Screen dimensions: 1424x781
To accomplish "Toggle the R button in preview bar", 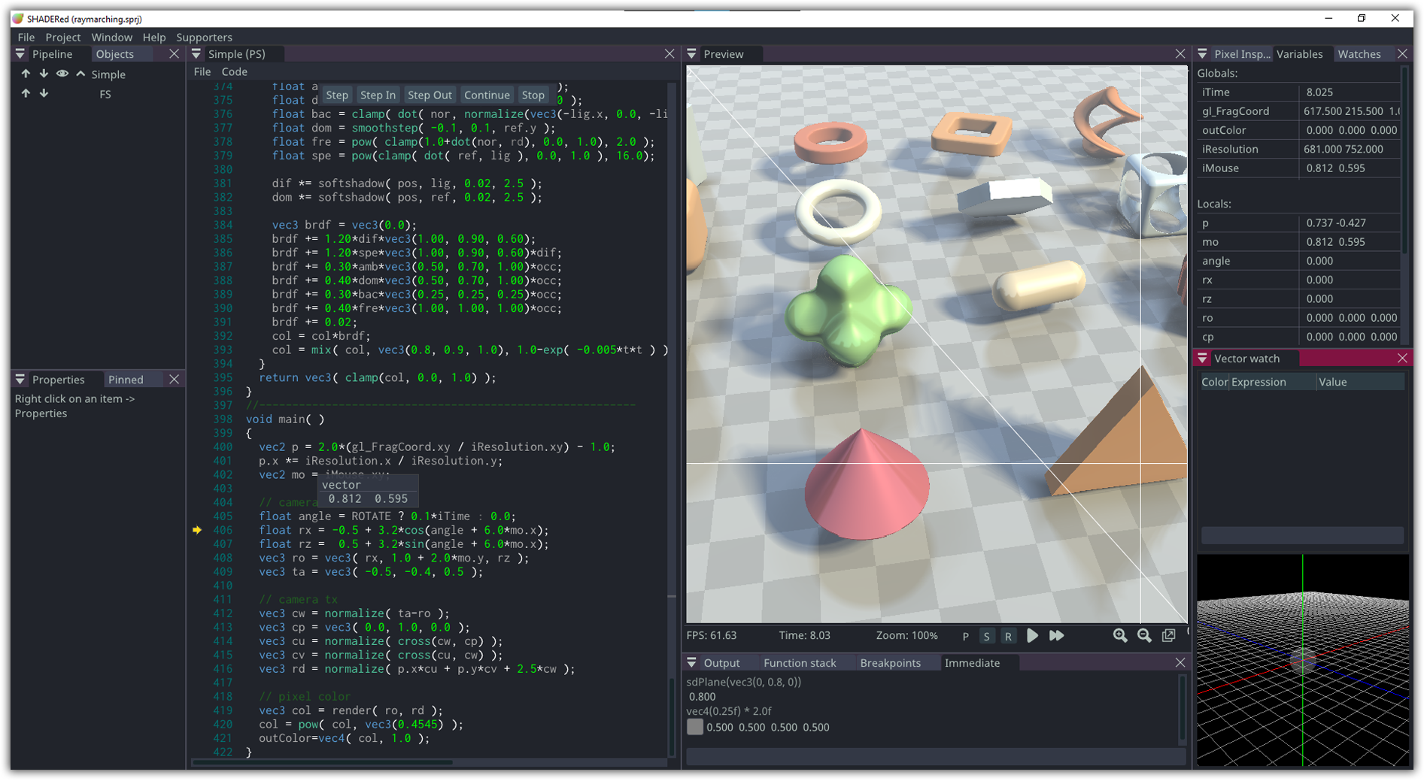I will (1008, 637).
